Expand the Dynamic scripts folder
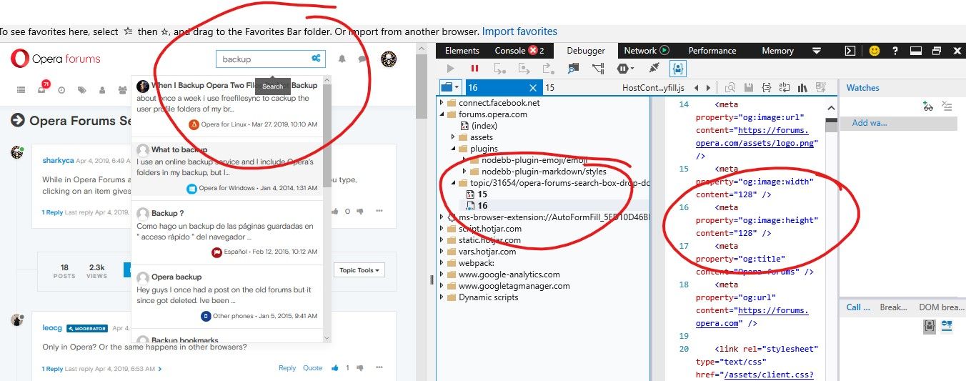966x381 pixels. [442, 297]
